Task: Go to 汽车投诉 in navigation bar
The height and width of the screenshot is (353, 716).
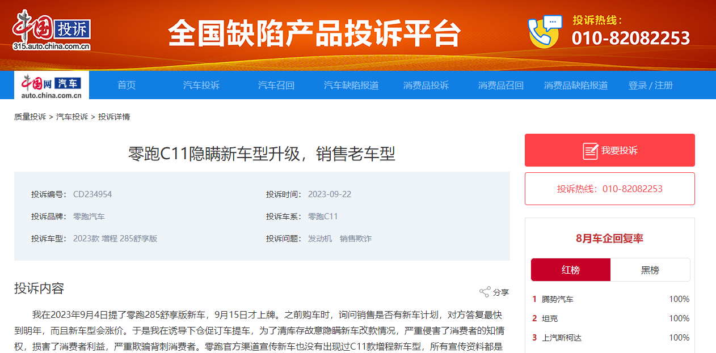Action: tap(201, 86)
